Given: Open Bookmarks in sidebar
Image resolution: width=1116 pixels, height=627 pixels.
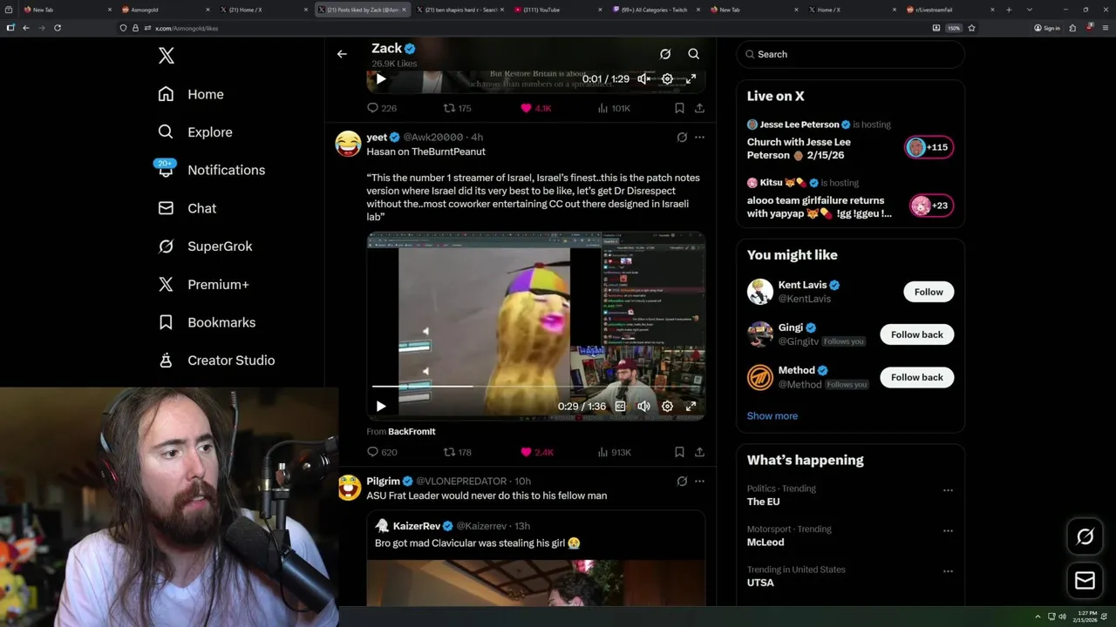Looking at the screenshot, I should [207, 322].
